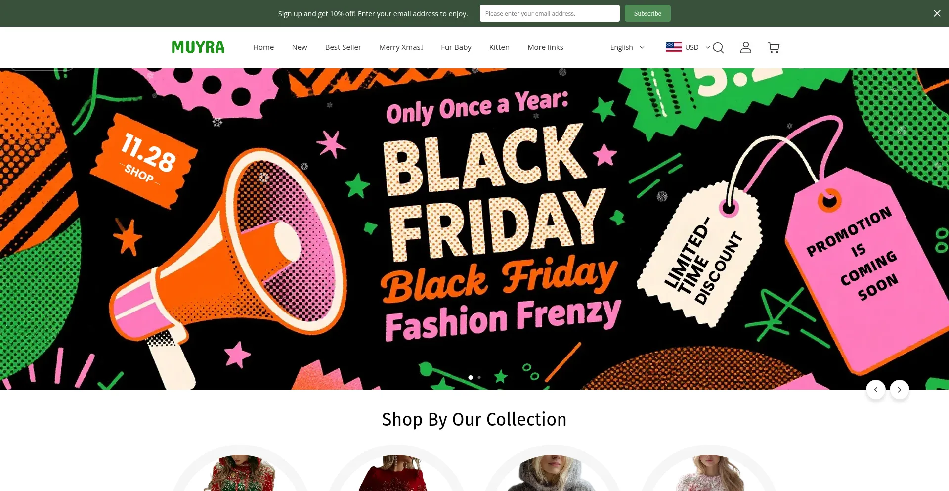The image size is (949, 491).
Task: Focus the email address input field
Action: [x=550, y=13]
